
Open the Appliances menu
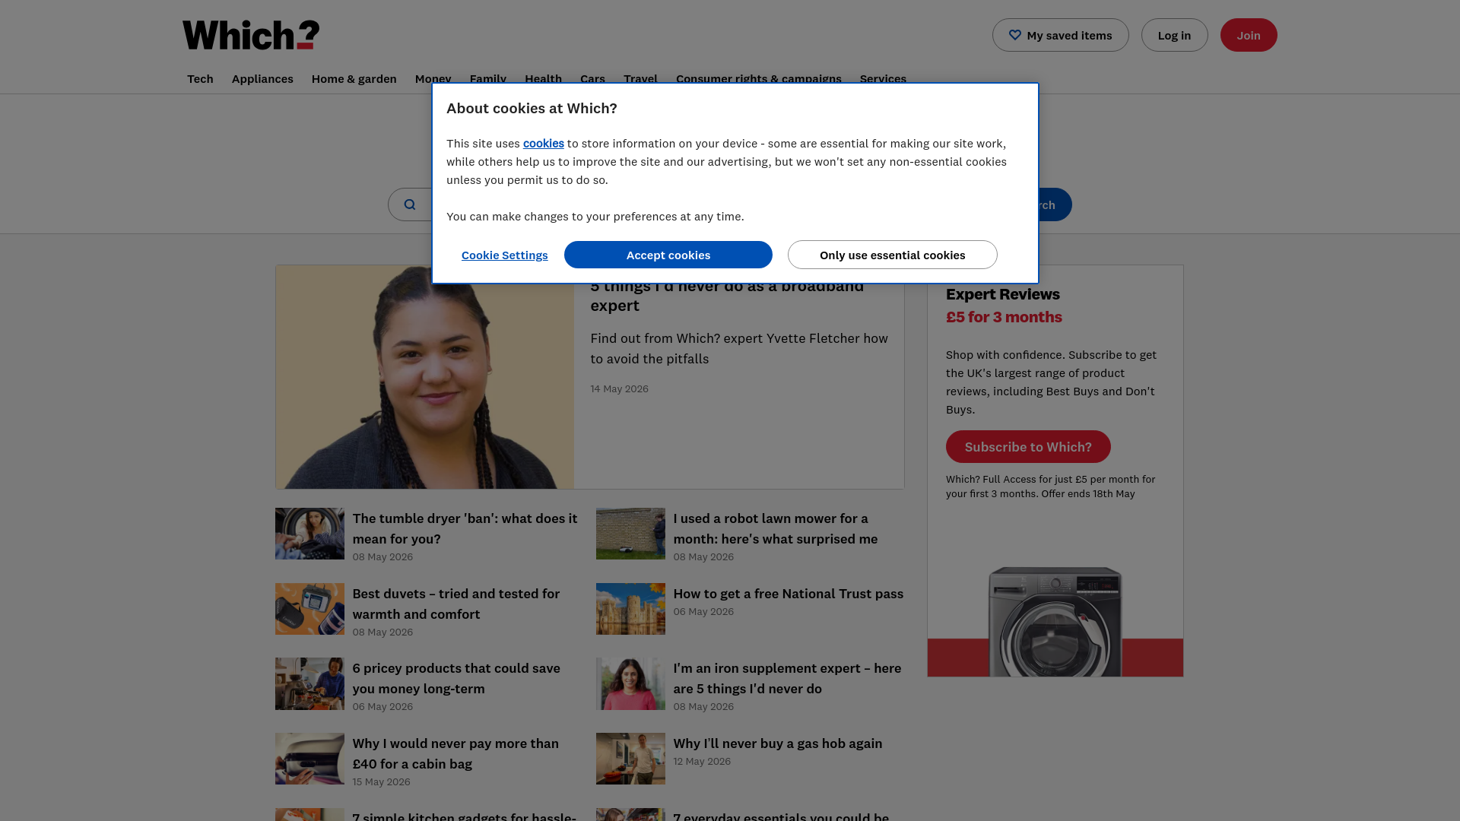[262, 78]
